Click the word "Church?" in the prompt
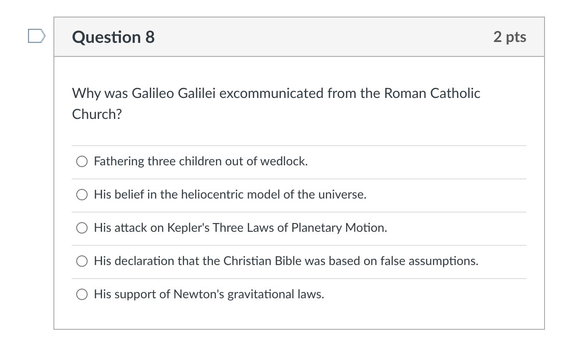573x342 pixels. tap(97, 114)
